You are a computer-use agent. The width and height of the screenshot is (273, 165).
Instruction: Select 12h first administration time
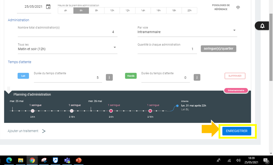pyautogui.click(x=127, y=10)
